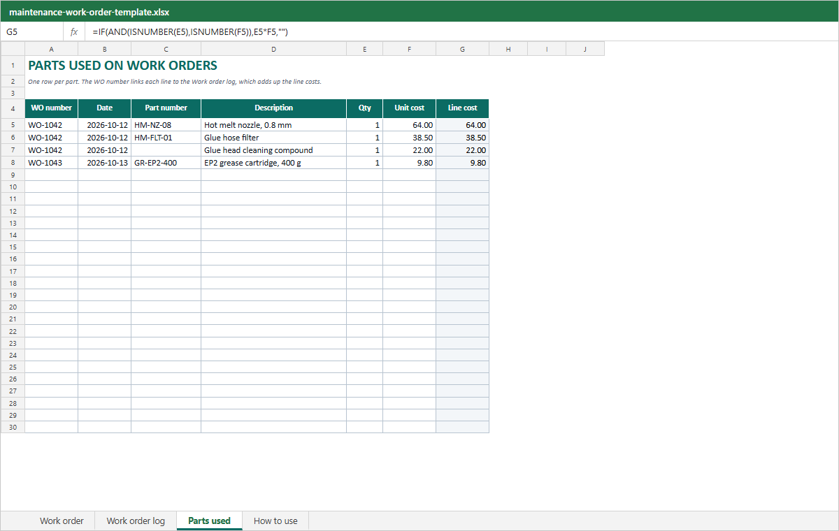Select unit cost cell 64.00
Image resolution: width=839 pixels, height=531 pixels.
[409, 125]
